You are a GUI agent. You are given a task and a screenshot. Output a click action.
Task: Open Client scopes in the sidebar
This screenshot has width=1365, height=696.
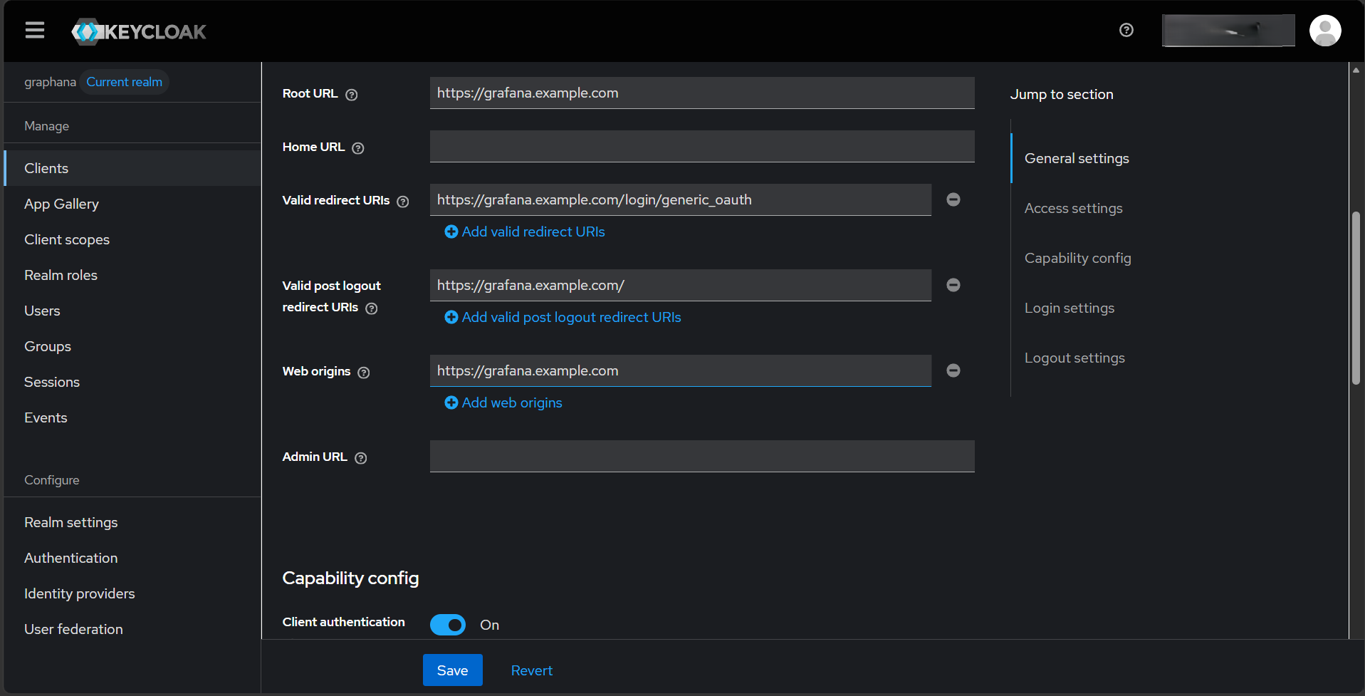(x=132, y=239)
